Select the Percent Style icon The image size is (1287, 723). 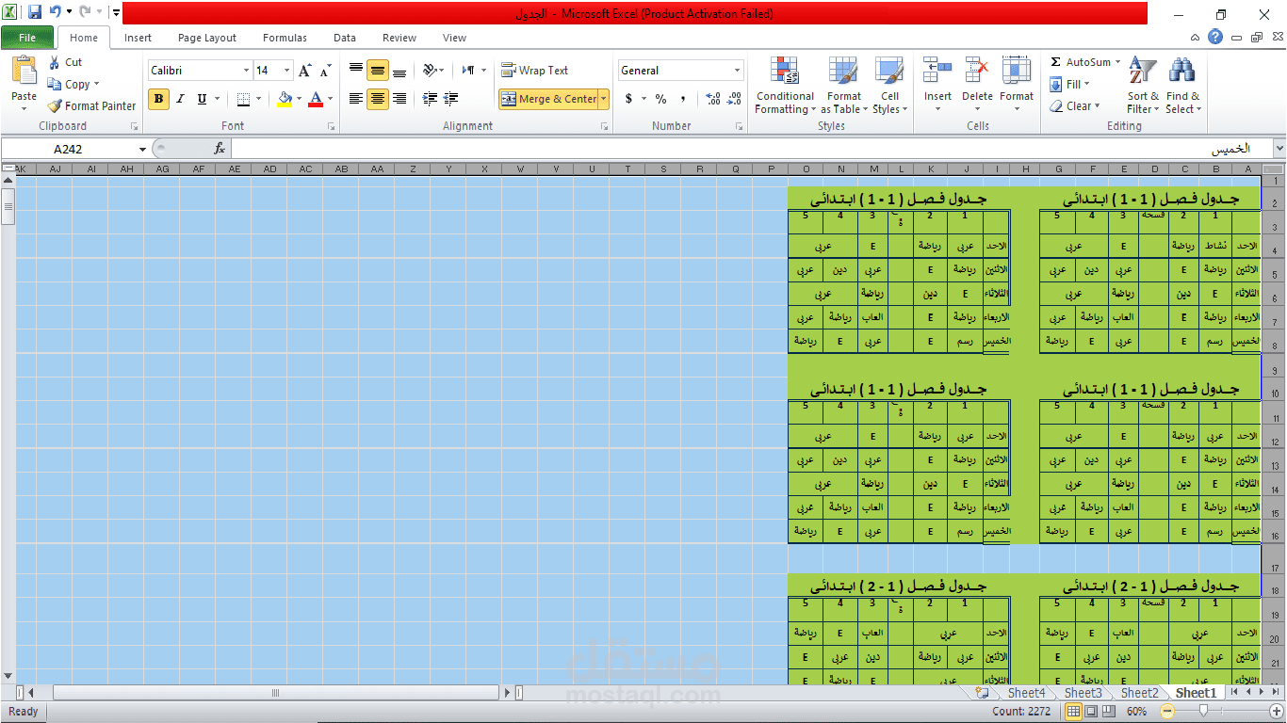coord(660,98)
